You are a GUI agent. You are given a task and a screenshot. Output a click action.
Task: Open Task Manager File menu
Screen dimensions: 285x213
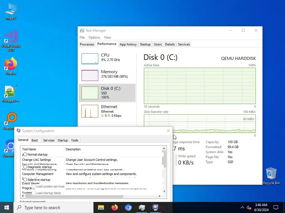click(x=82, y=37)
